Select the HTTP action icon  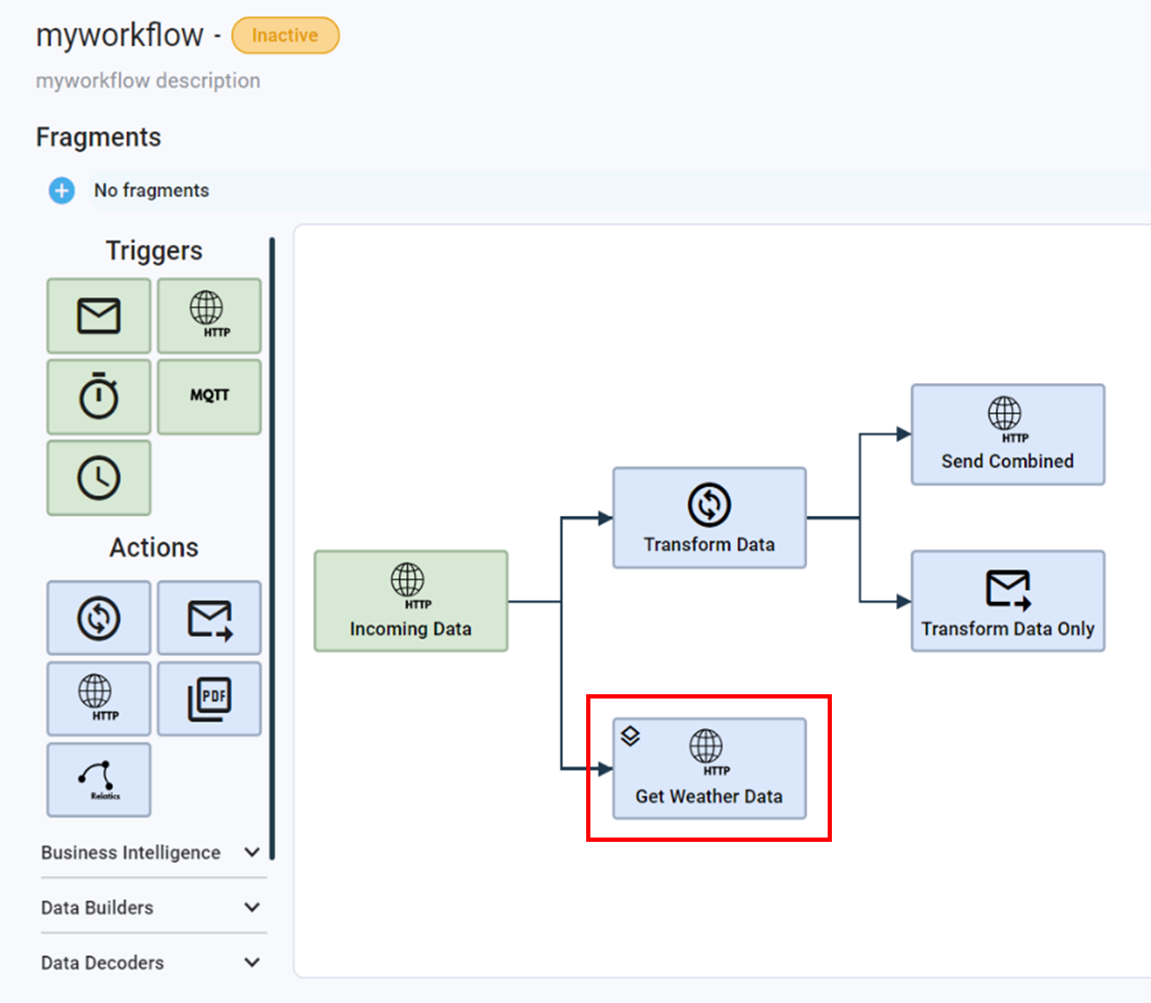point(98,698)
